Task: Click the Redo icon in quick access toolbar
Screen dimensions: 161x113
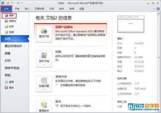Action: point(18,3)
